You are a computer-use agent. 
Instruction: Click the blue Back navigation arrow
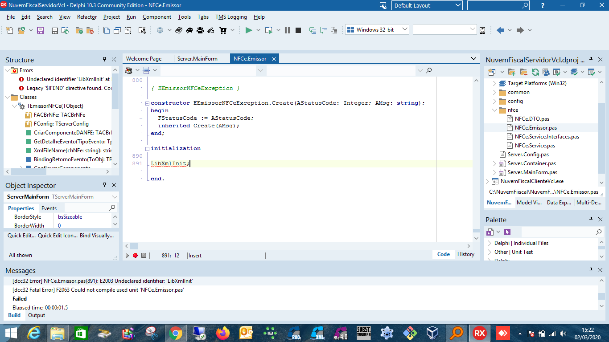point(500,30)
